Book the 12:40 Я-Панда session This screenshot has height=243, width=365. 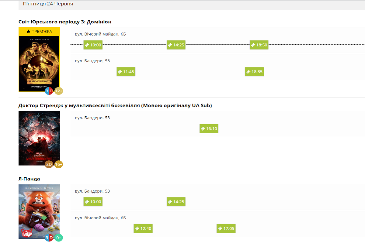point(143,228)
